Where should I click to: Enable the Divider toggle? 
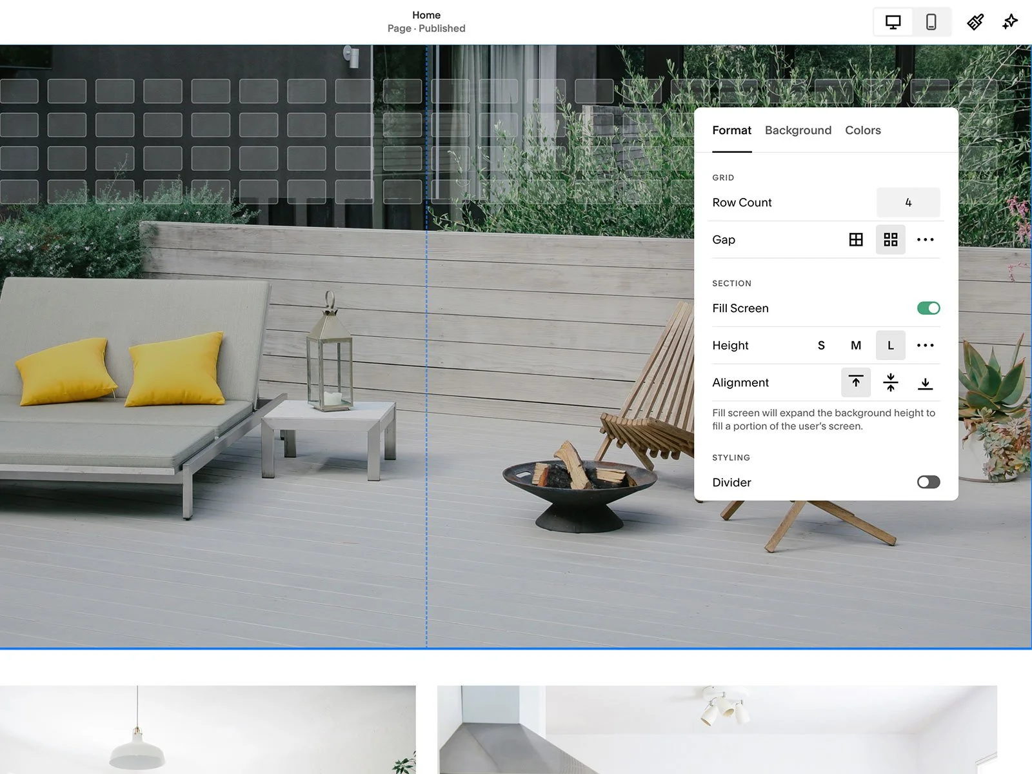(928, 482)
